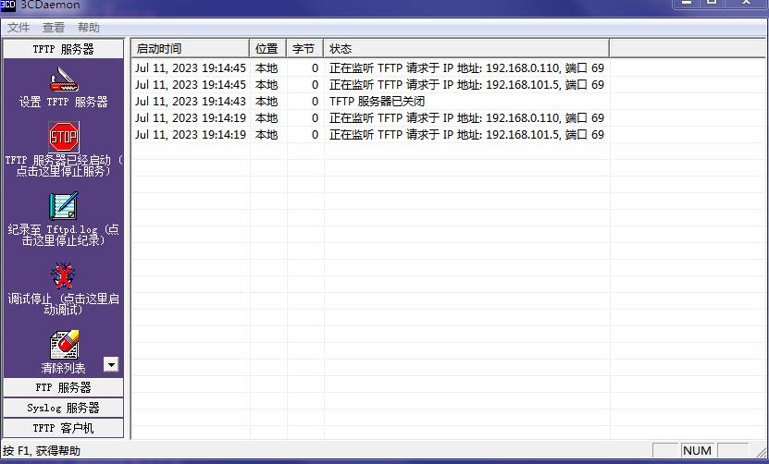Image resolution: width=769 pixels, height=464 pixels.
Task: Open the 文件 menu
Action: [19, 28]
